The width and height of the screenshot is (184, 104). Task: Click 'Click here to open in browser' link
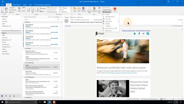tap(143, 31)
